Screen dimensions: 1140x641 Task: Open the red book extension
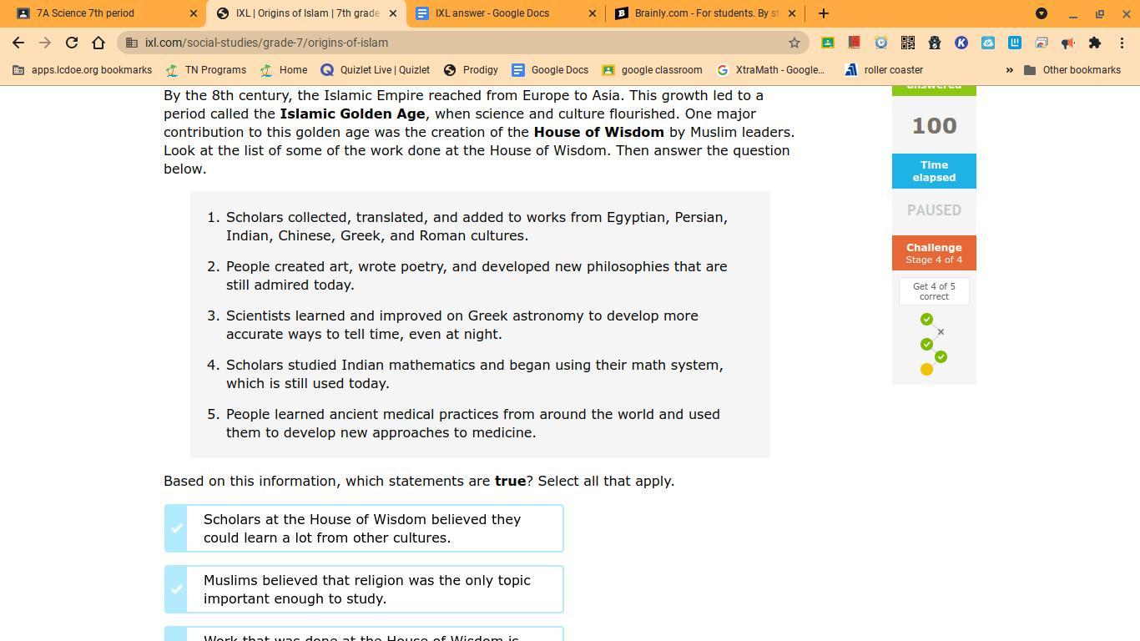tap(855, 43)
